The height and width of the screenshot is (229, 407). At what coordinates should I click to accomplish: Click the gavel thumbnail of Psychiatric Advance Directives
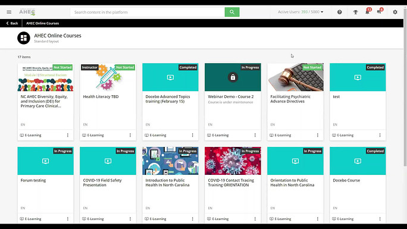click(x=295, y=77)
